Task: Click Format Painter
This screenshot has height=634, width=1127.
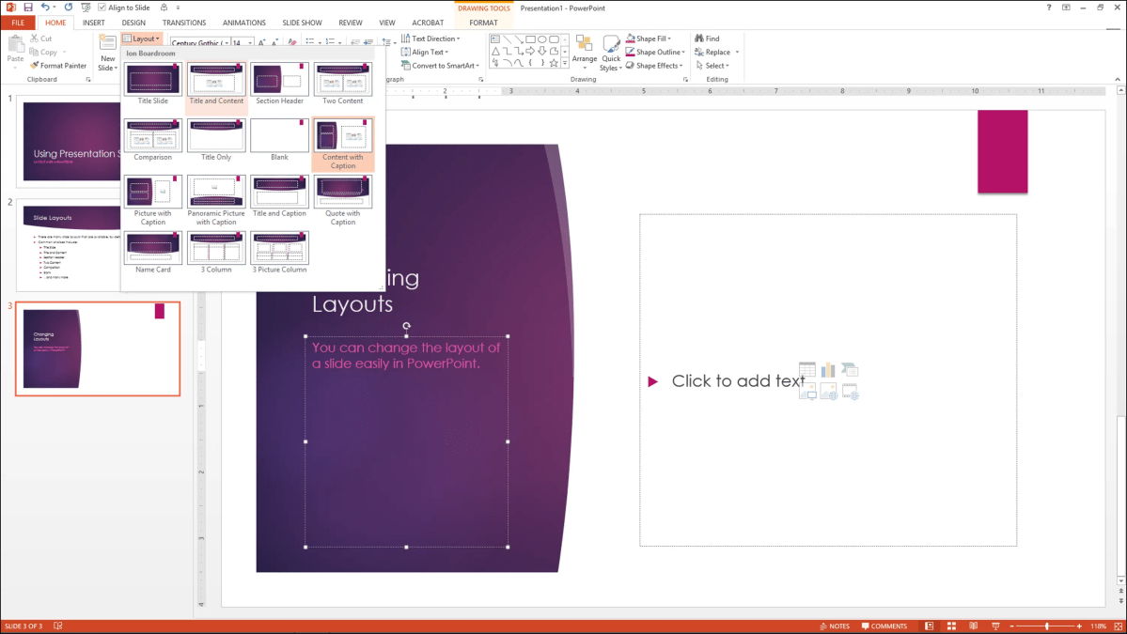Action: pos(58,66)
